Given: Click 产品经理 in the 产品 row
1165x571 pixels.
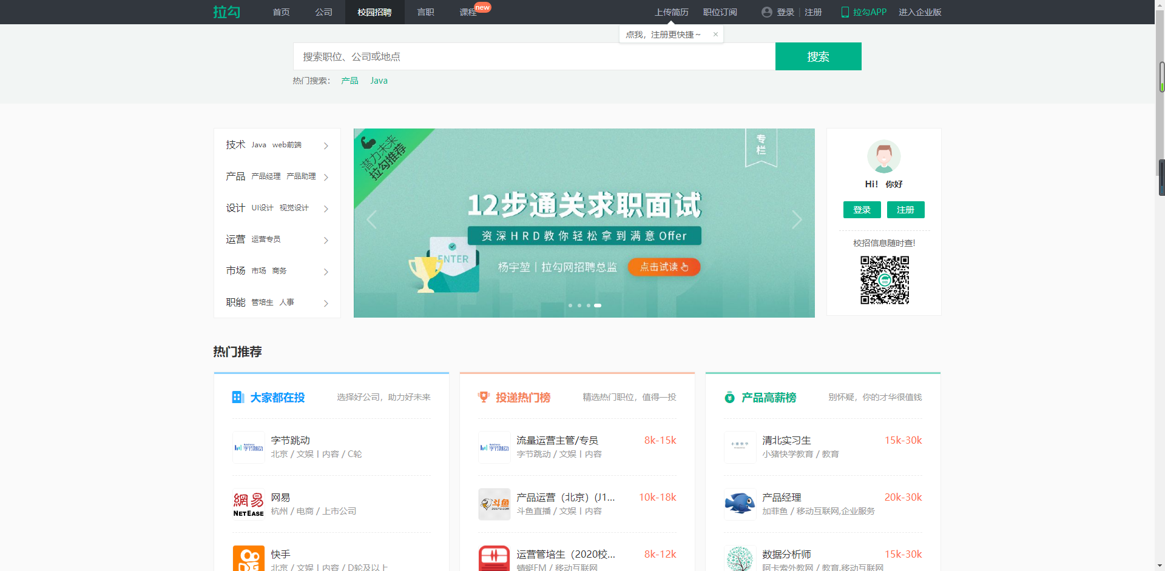Looking at the screenshot, I should click(x=266, y=176).
